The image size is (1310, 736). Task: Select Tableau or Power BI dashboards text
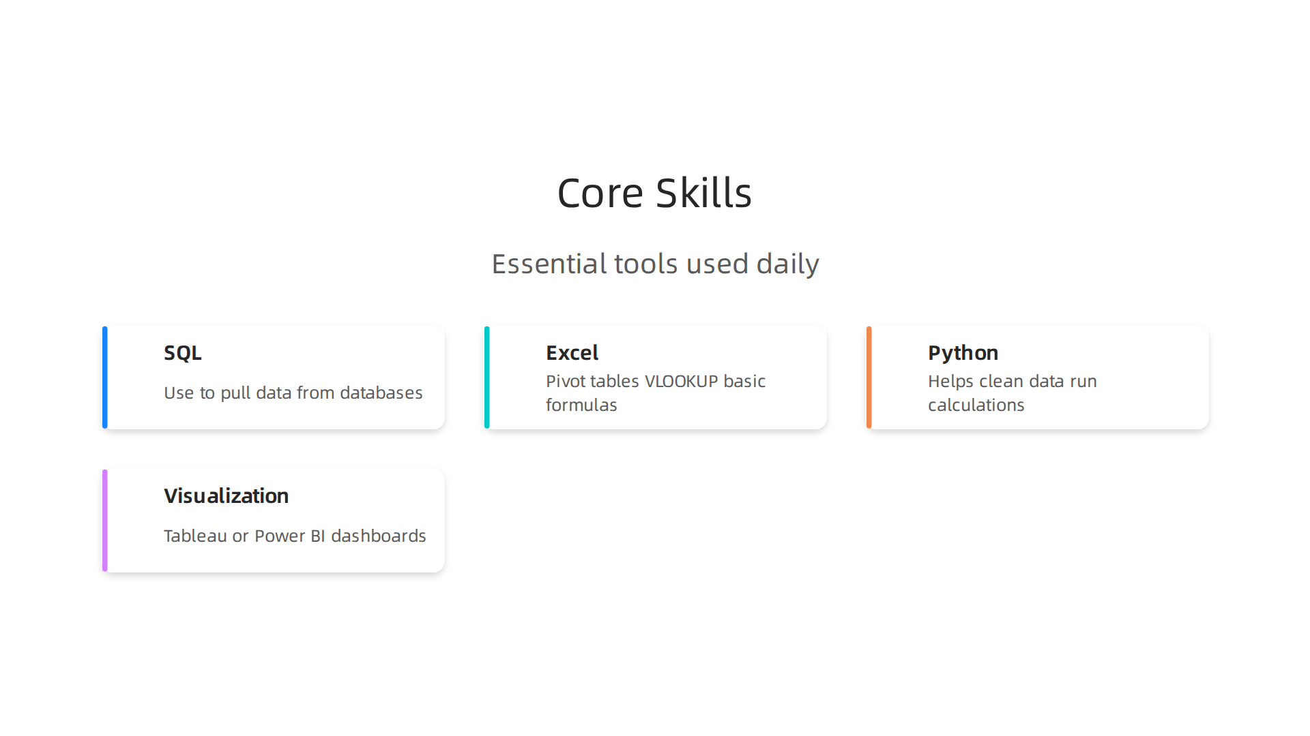pyautogui.click(x=295, y=536)
